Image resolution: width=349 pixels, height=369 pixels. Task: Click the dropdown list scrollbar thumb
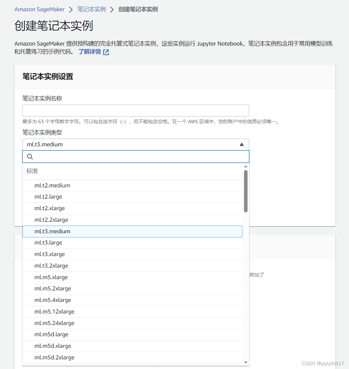click(246, 191)
